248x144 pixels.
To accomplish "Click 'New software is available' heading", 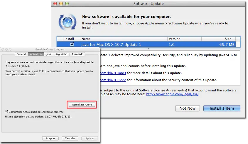I will coord(126,17).
